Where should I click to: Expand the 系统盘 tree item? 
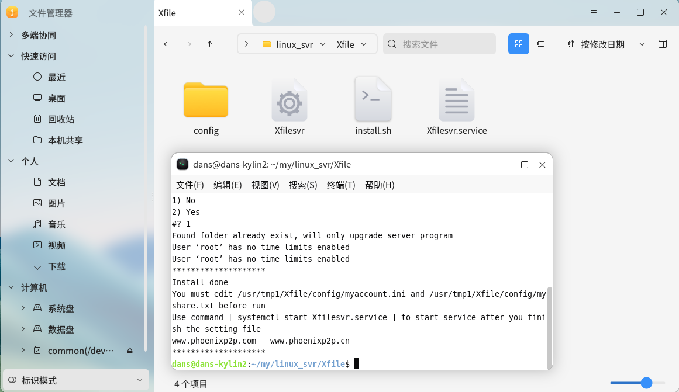coord(23,308)
